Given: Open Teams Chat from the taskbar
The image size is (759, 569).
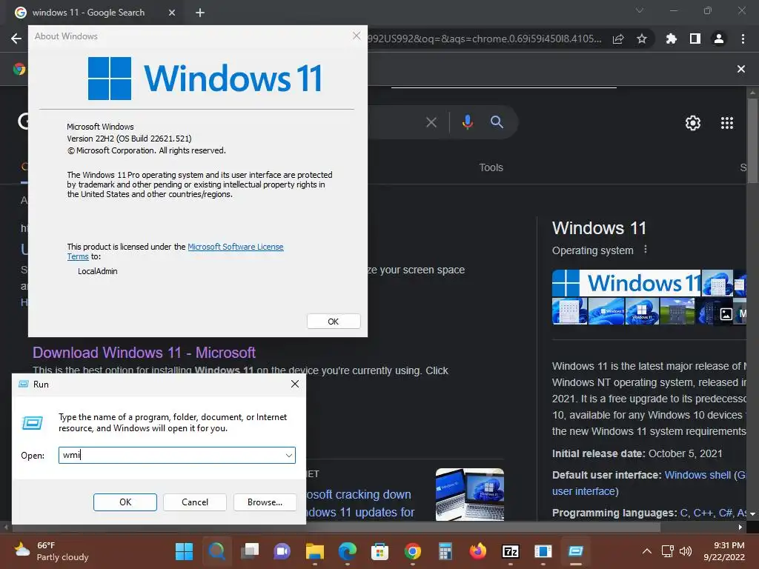Looking at the screenshot, I should point(282,551).
